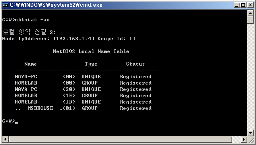Click the 'Type' column header

pyautogui.click(x=91, y=64)
